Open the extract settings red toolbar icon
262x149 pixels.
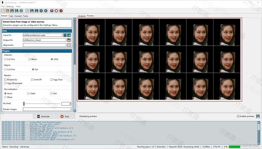(x=52, y=11)
